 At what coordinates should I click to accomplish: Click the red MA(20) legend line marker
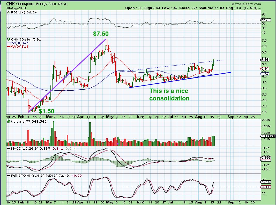click(9, 46)
